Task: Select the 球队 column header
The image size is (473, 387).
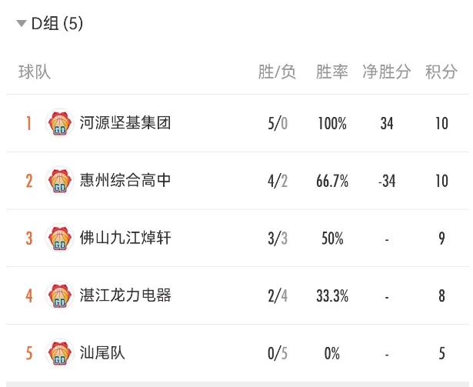Action: point(35,72)
